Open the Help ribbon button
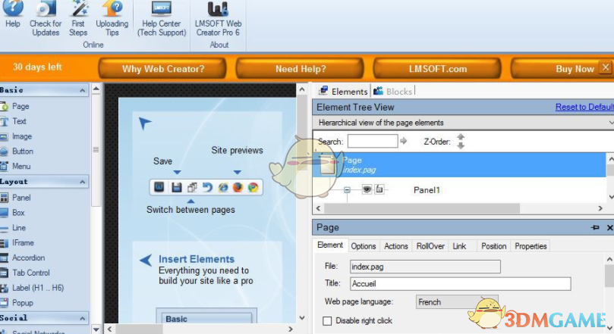The height and width of the screenshot is (334, 614). click(13, 16)
